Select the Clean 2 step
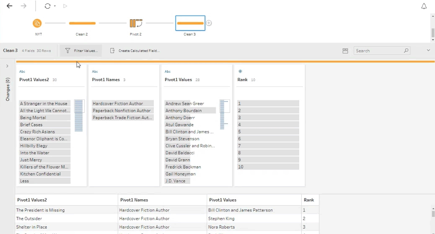 [82, 23]
